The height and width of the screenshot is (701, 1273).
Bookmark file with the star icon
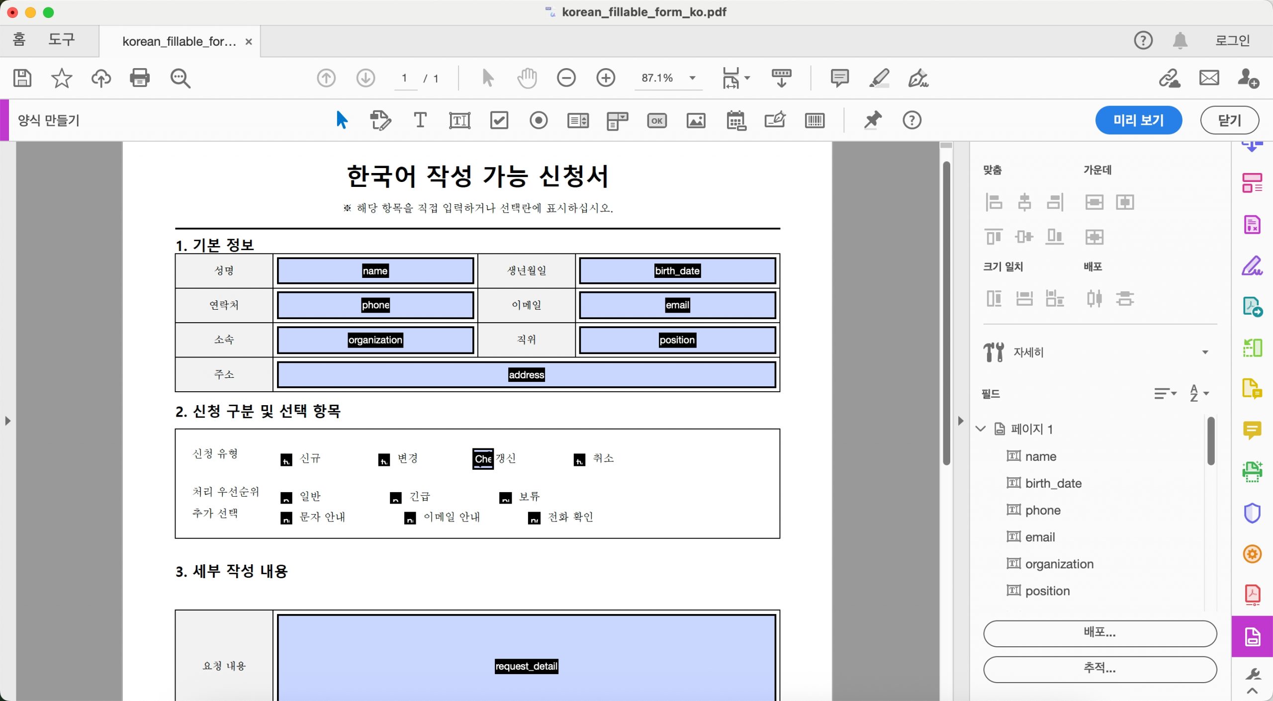point(62,78)
